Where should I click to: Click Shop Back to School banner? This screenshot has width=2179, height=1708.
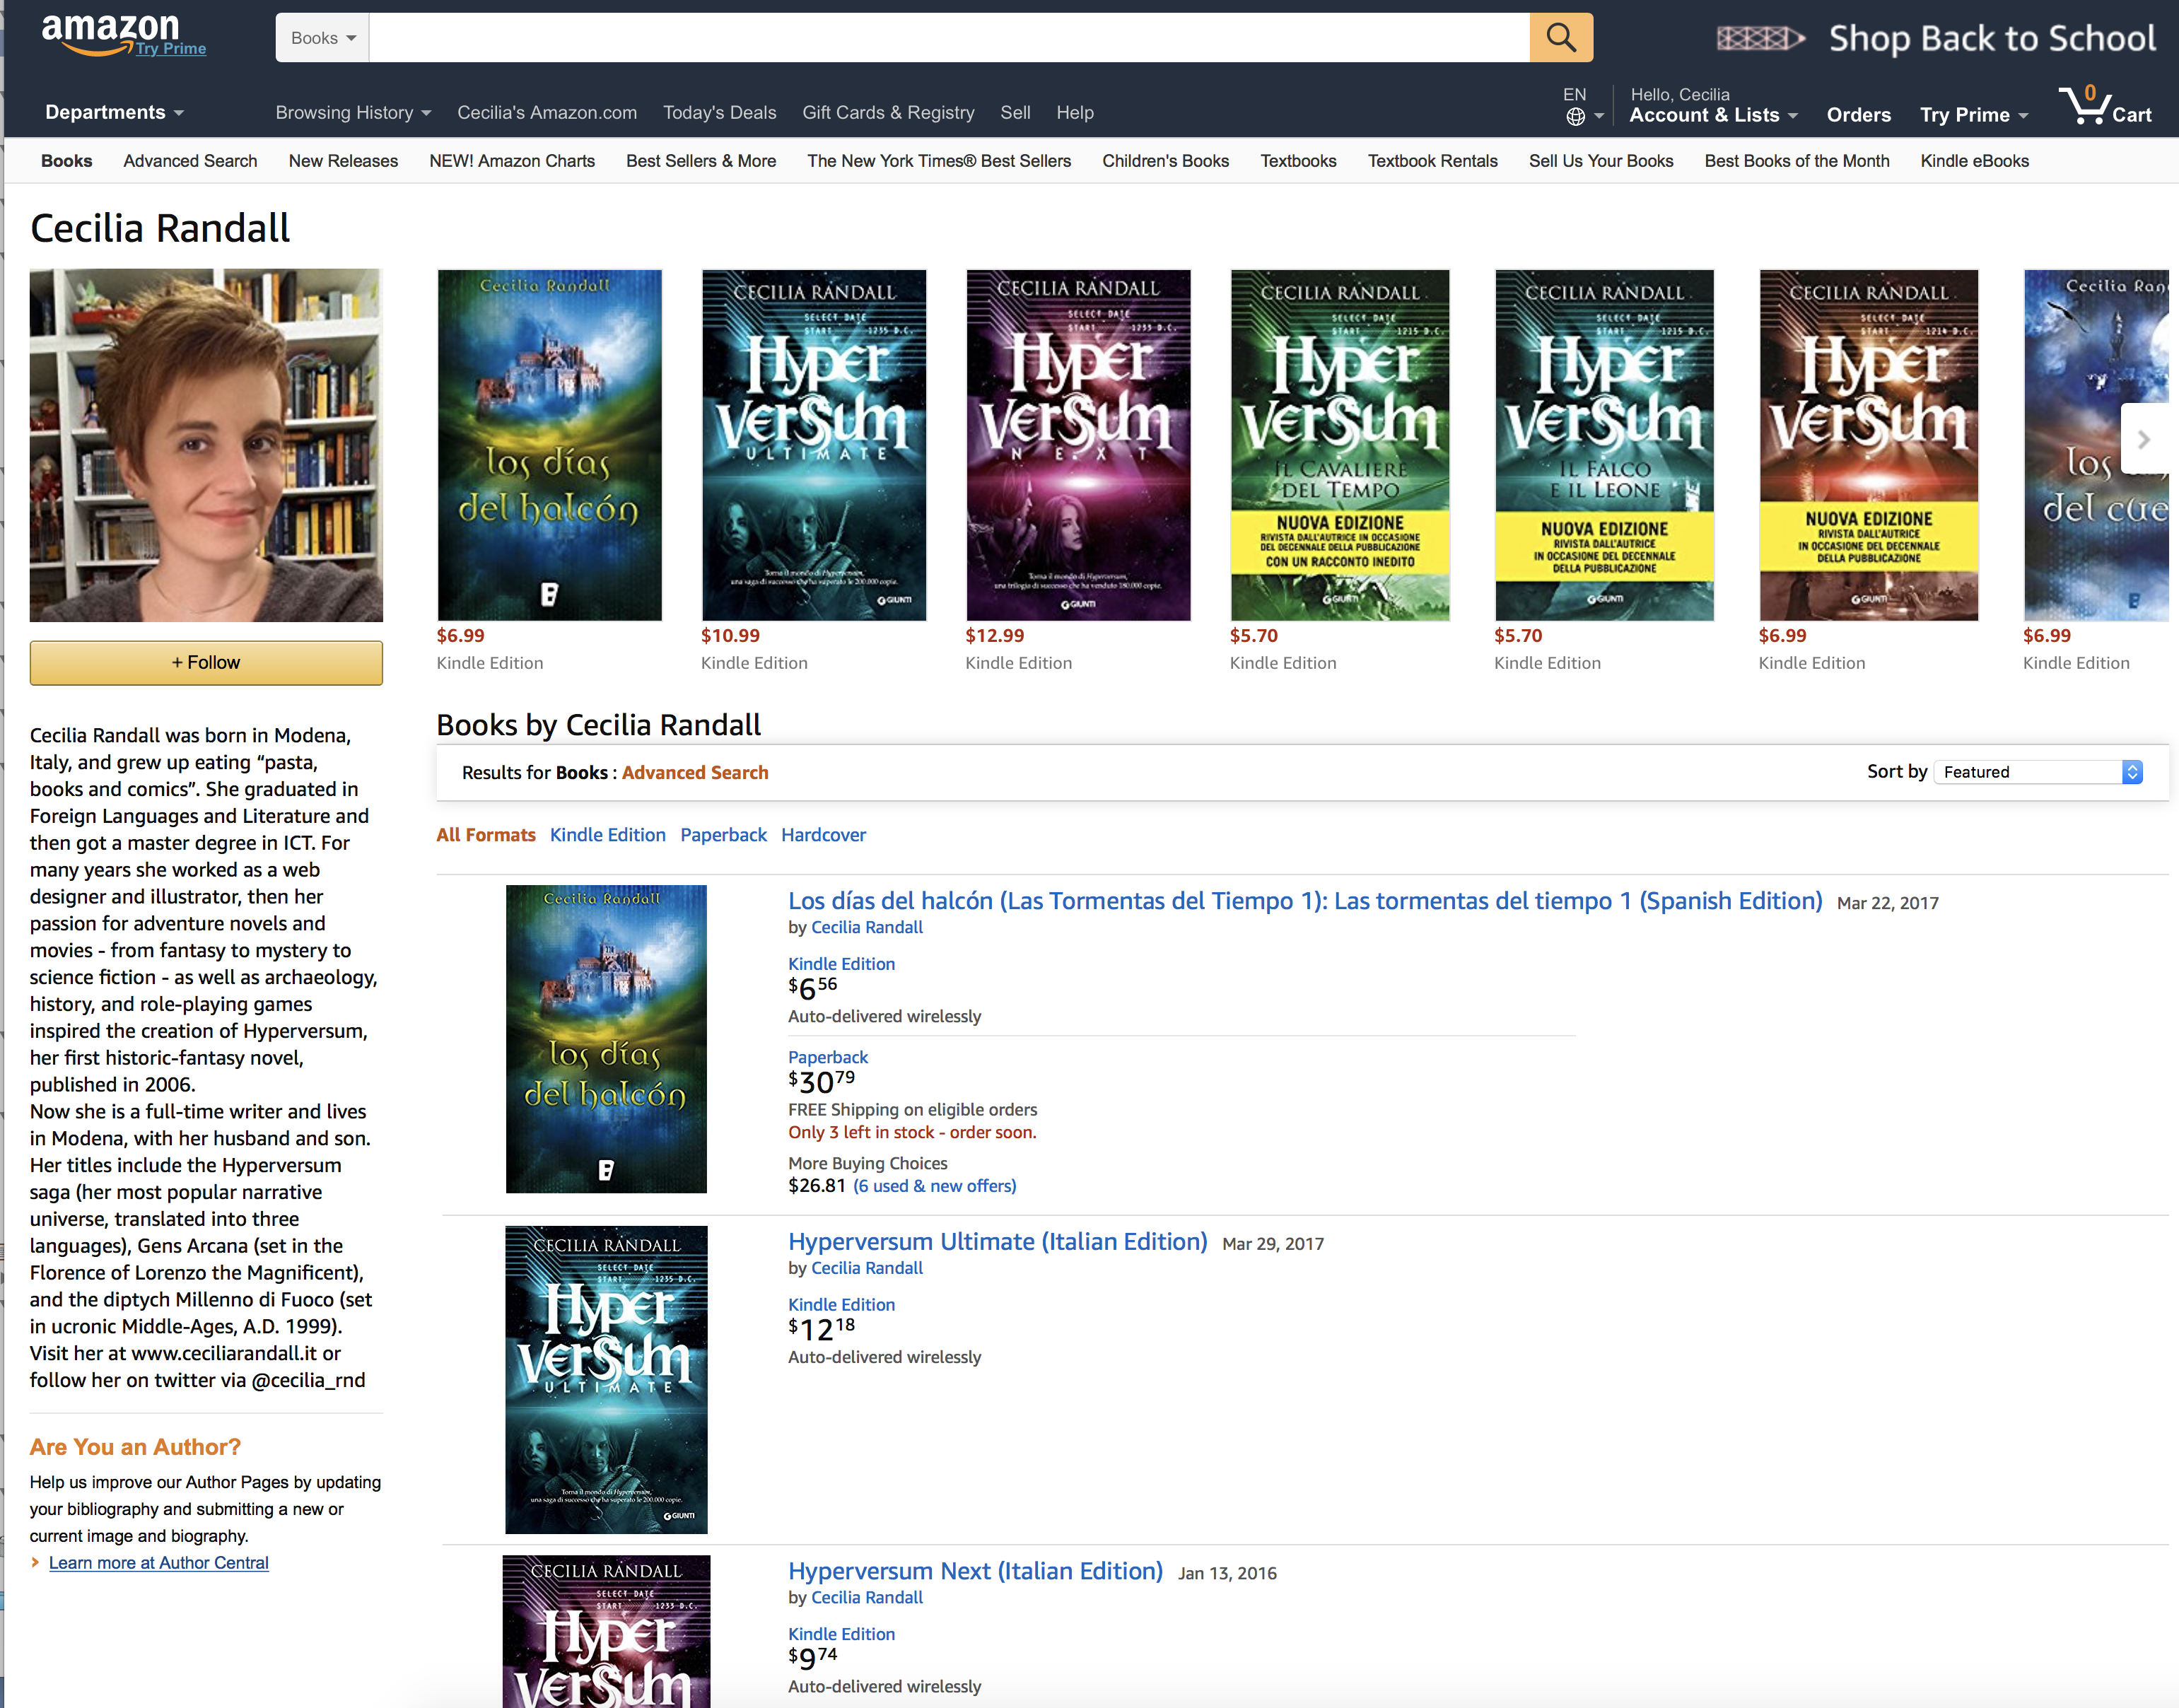1937,38
